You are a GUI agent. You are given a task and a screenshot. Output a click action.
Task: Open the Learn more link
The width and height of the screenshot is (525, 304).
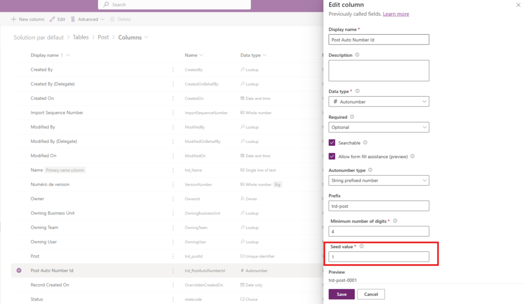point(396,14)
